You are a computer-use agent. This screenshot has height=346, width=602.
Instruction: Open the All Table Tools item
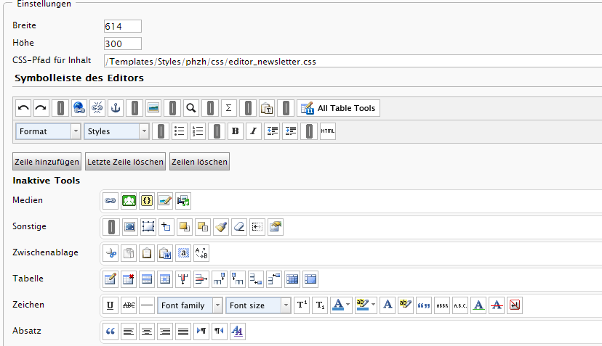coord(339,108)
